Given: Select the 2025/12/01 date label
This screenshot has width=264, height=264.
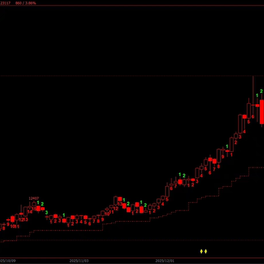Looking at the screenshot, I should pyautogui.click(x=165, y=261).
